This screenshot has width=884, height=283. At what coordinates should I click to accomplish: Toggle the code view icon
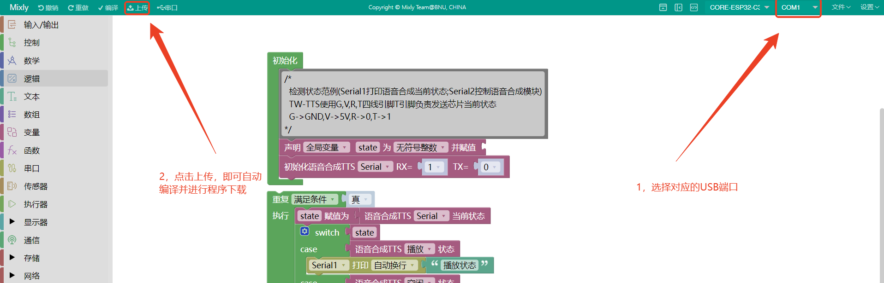click(693, 7)
